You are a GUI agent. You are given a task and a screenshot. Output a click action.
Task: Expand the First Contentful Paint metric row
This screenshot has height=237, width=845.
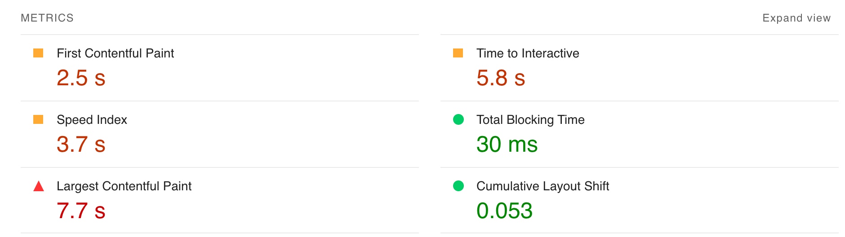(x=115, y=53)
